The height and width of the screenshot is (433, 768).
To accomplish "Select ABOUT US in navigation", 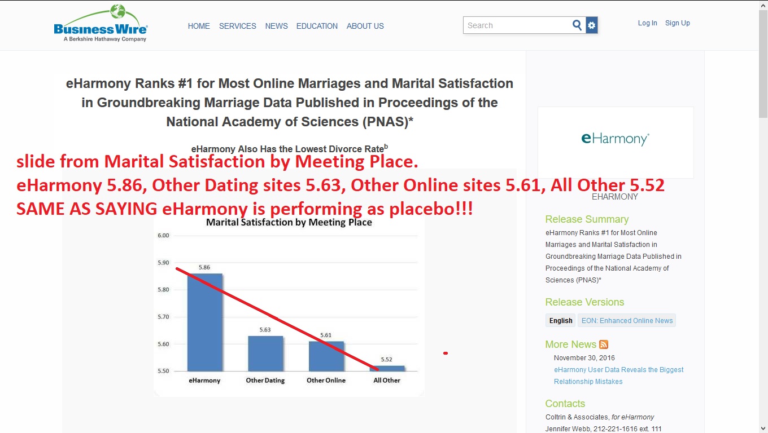I will pos(365,26).
